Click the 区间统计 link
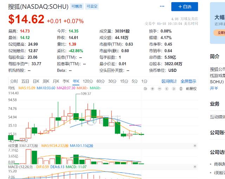 169,81
